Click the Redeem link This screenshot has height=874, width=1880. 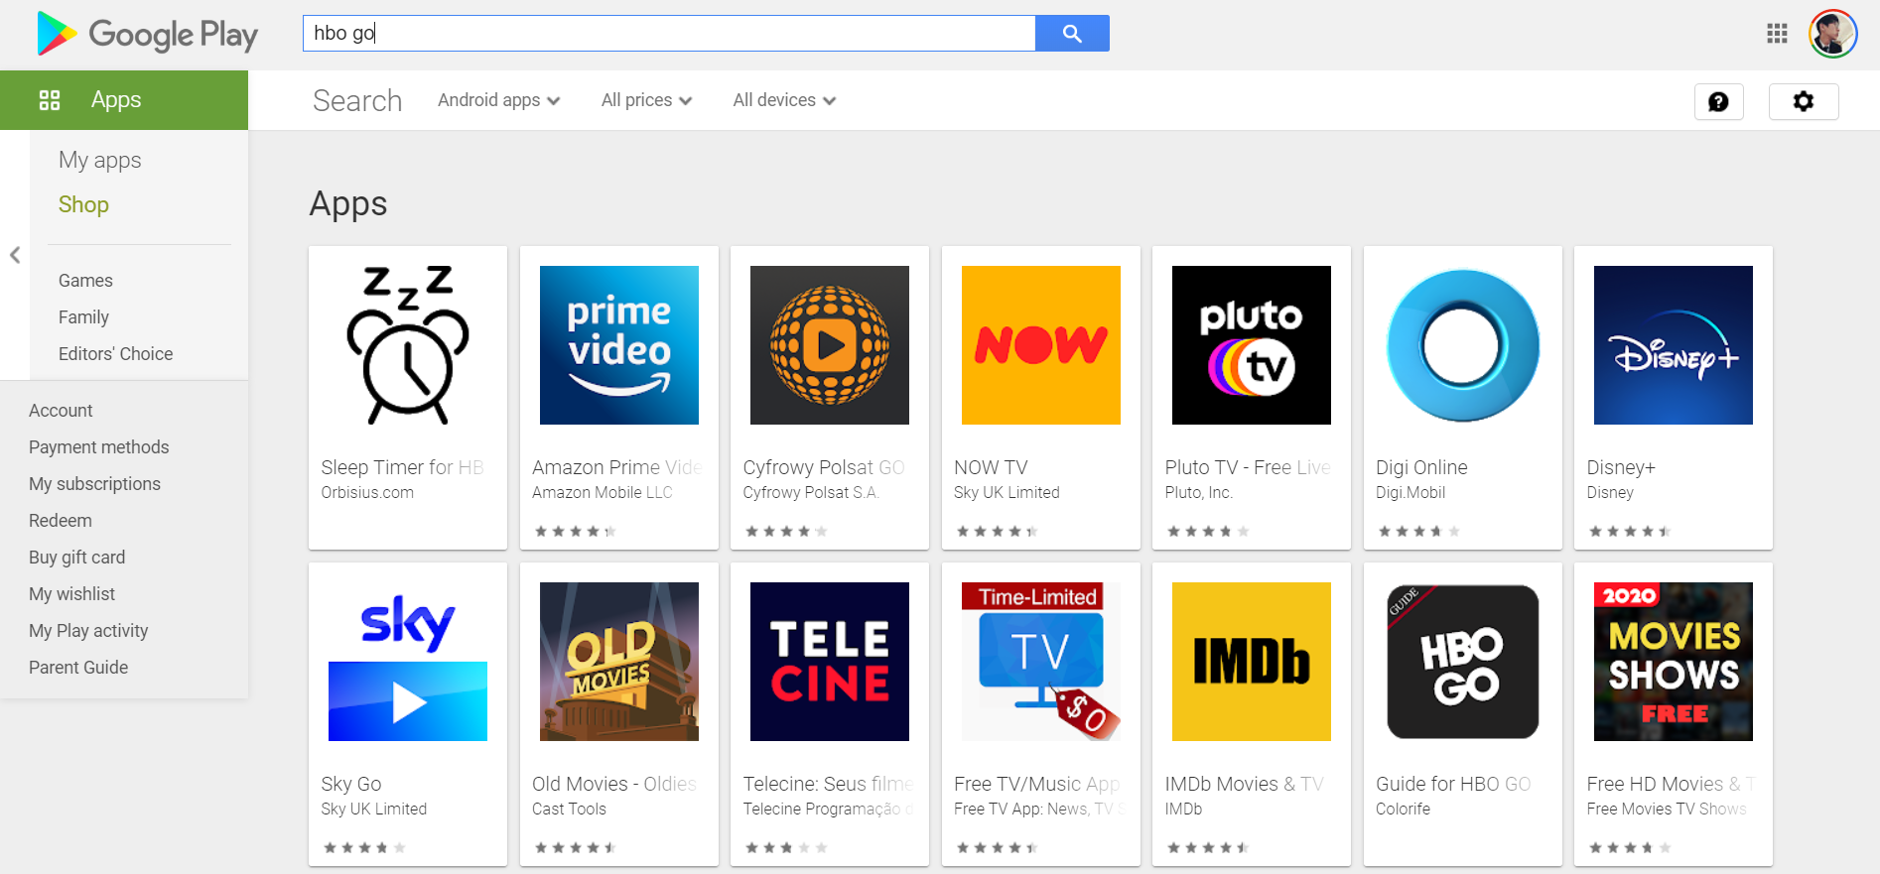(x=61, y=521)
